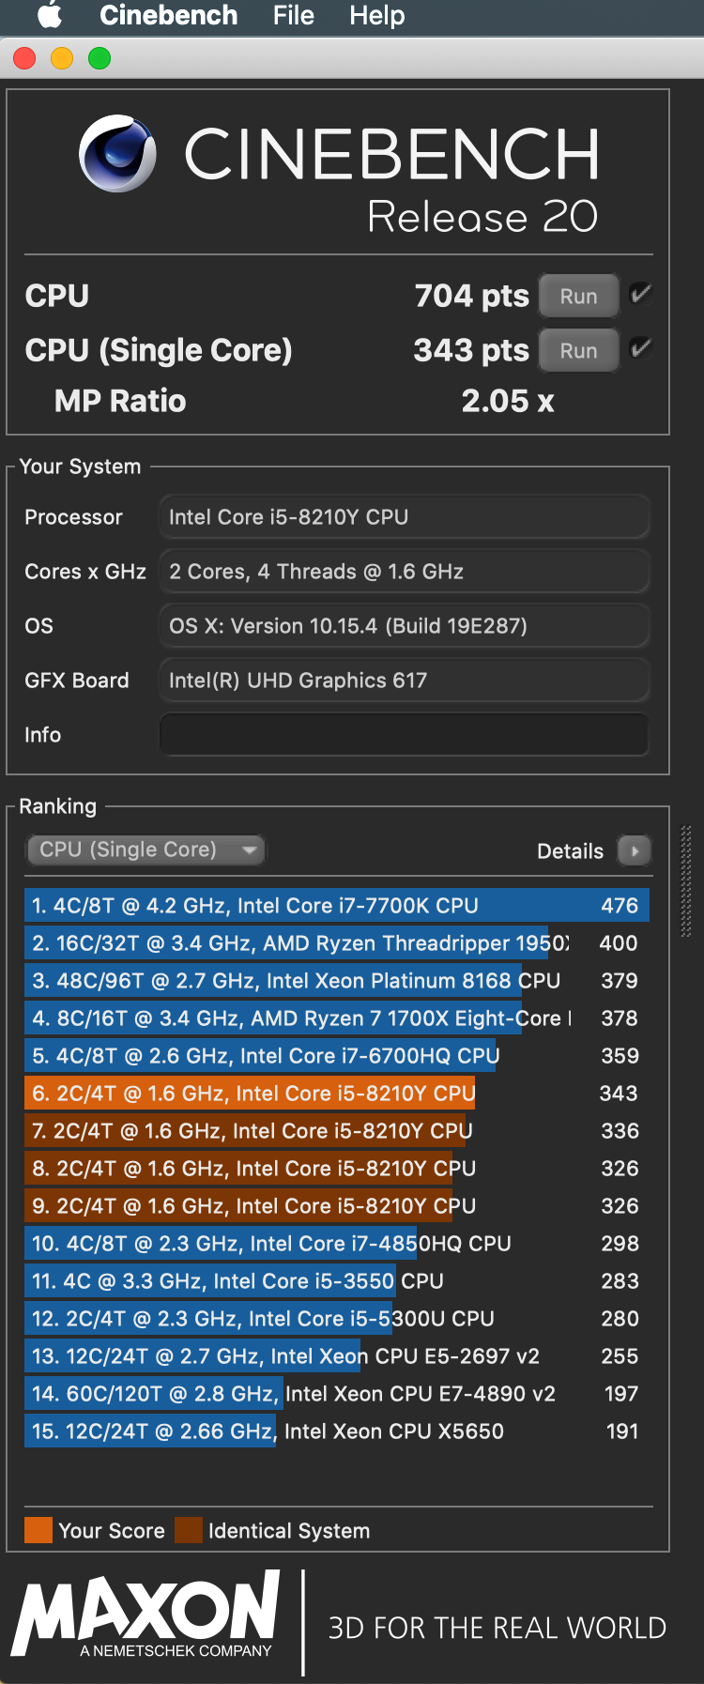
Task: Open the Help menu
Action: click(376, 15)
